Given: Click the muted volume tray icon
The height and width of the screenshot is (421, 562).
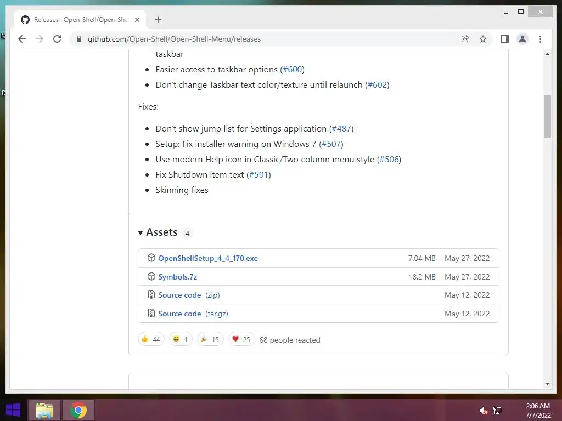Looking at the screenshot, I should (x=484, y=411).
